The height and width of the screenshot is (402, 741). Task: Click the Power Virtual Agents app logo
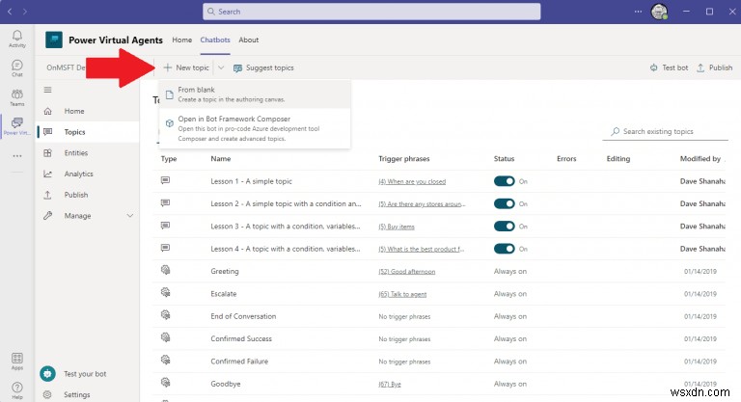[54, 40]
